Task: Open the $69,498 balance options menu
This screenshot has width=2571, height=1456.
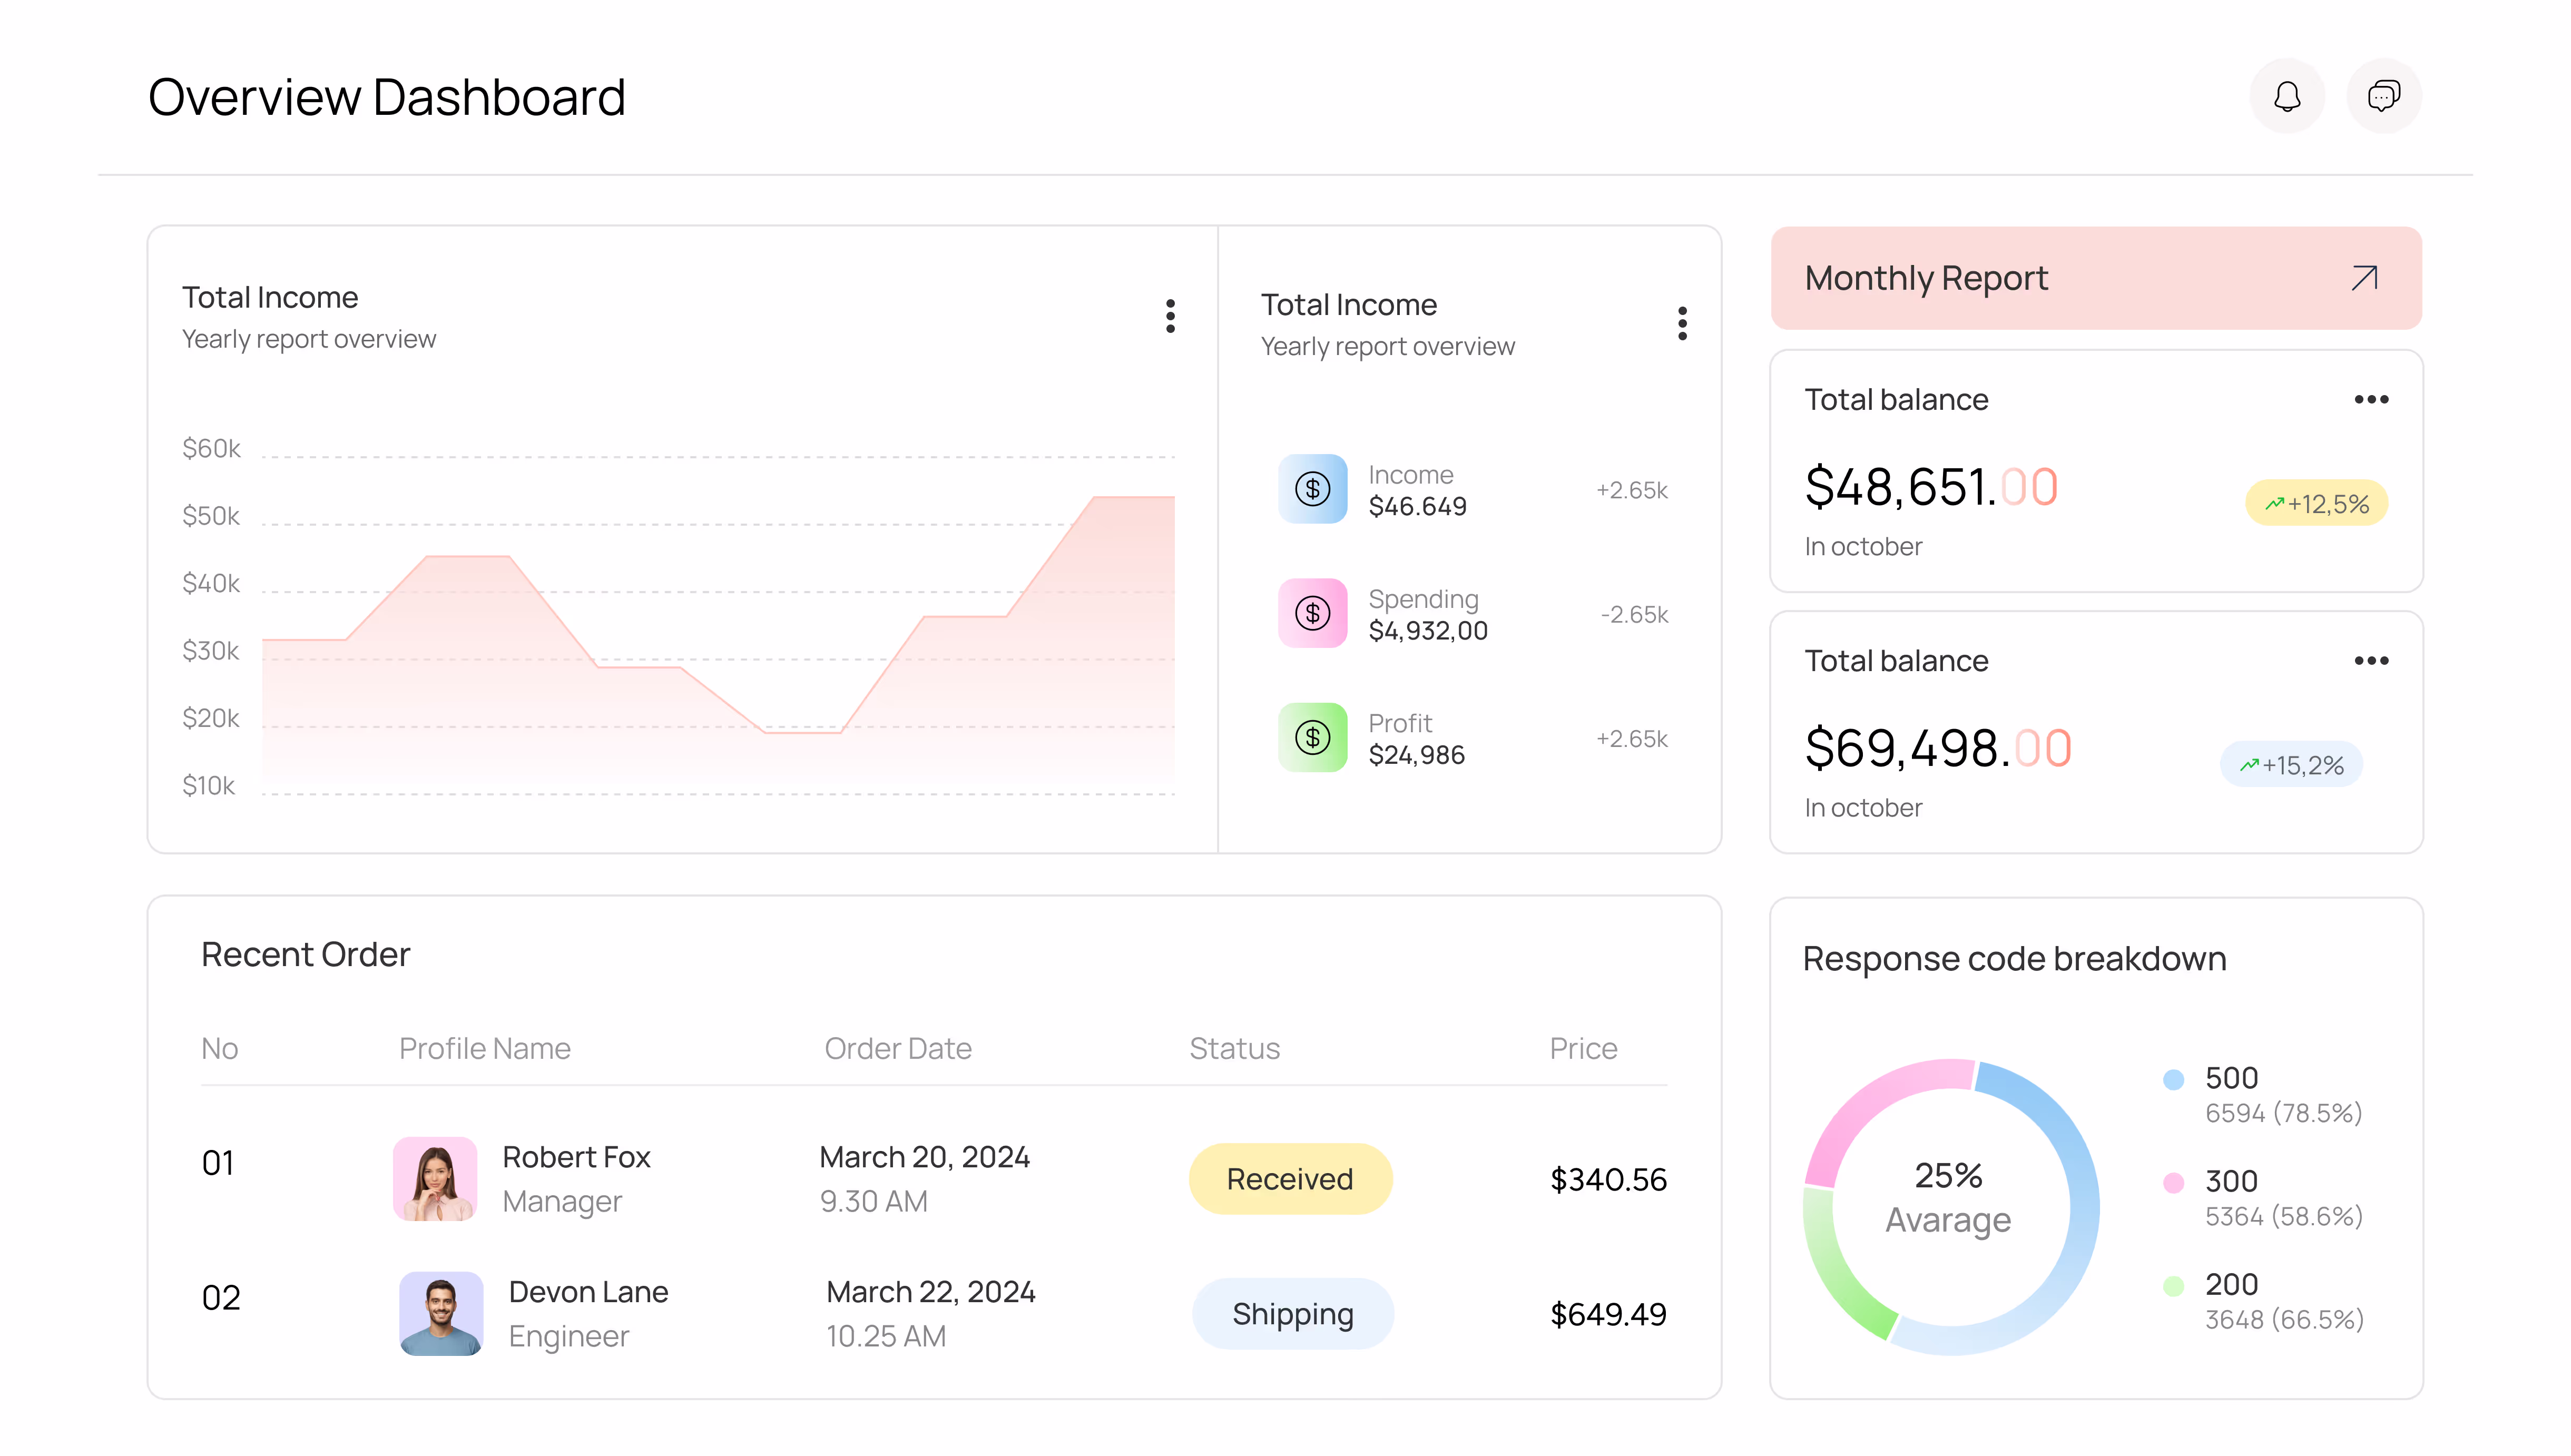Action: pos(2371,661)
